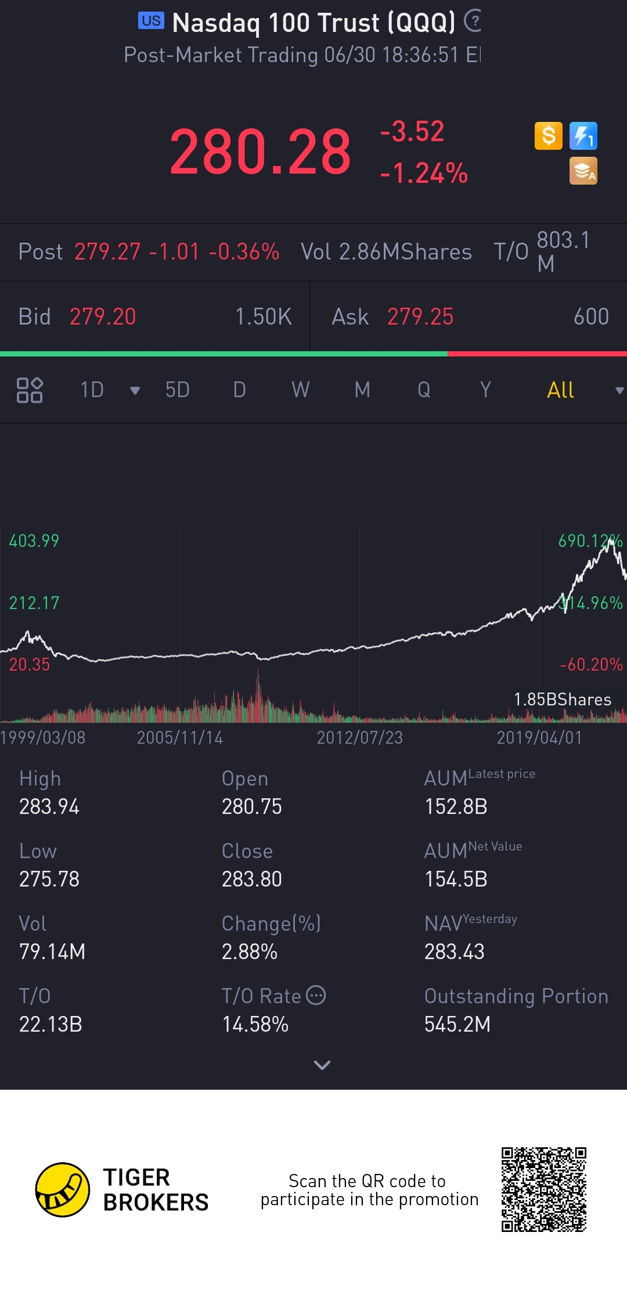Tap the -60.20% chart axis label
Image resolution: width=627 pixels, height=1290 pixels.
tap(591, 665)
